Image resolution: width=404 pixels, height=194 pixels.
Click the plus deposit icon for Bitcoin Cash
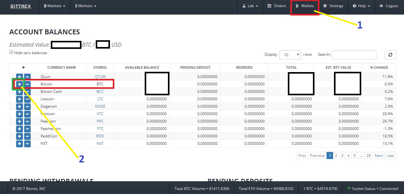(19, 92)
